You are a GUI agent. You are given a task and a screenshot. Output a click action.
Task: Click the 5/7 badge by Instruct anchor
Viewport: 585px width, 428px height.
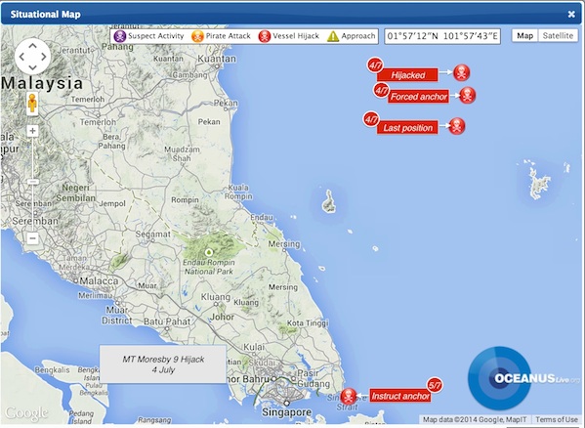click(435, 385)
